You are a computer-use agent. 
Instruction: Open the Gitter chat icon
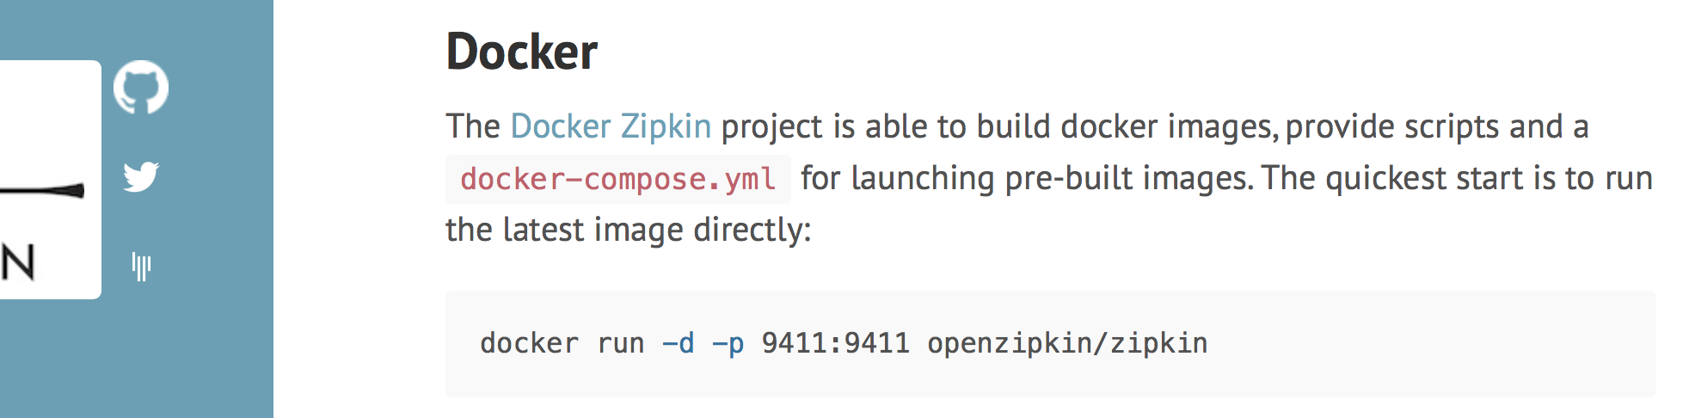[141, 266]
